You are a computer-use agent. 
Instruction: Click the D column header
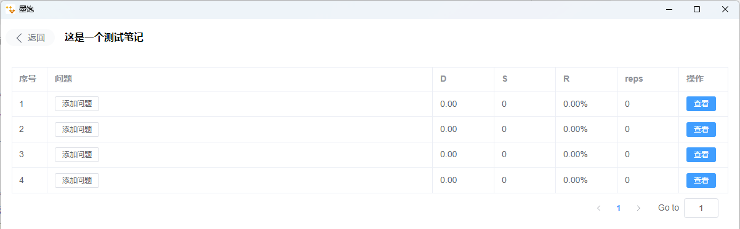point(443,79)
